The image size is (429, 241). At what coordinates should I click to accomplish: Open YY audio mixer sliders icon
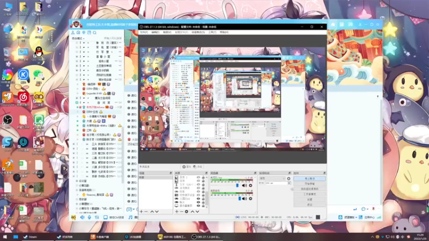click(97, 217)
